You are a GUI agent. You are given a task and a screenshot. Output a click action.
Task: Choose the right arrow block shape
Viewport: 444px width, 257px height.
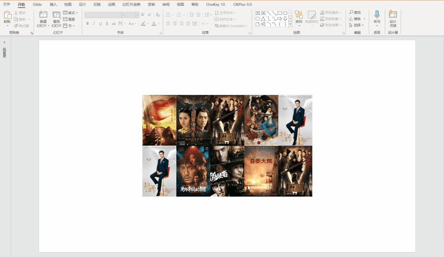coord(280,19)
